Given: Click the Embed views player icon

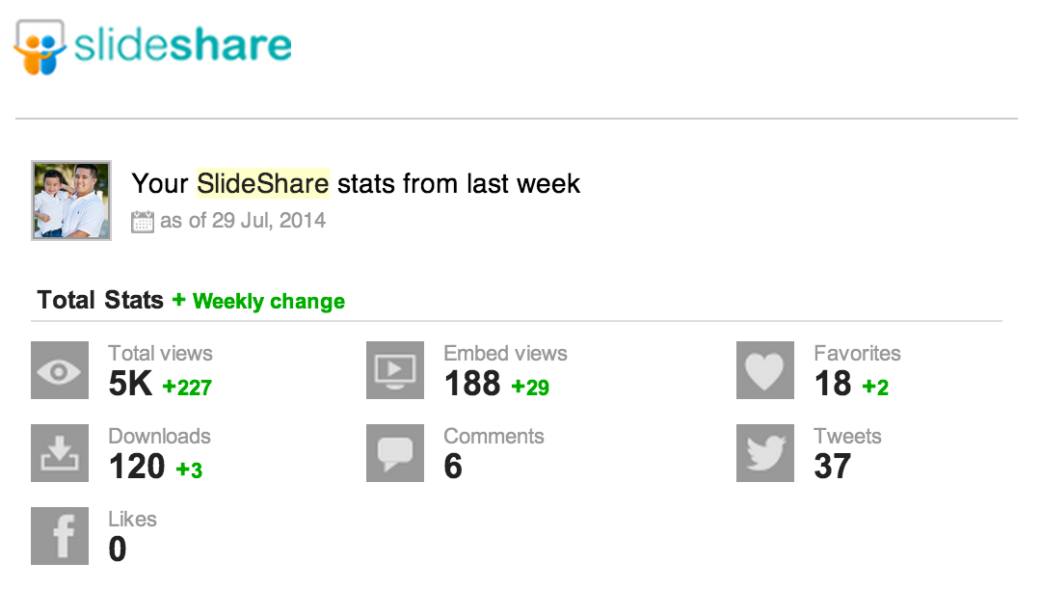Looking at the screenshot, I should pyautogui.click(x=395, y=370).
